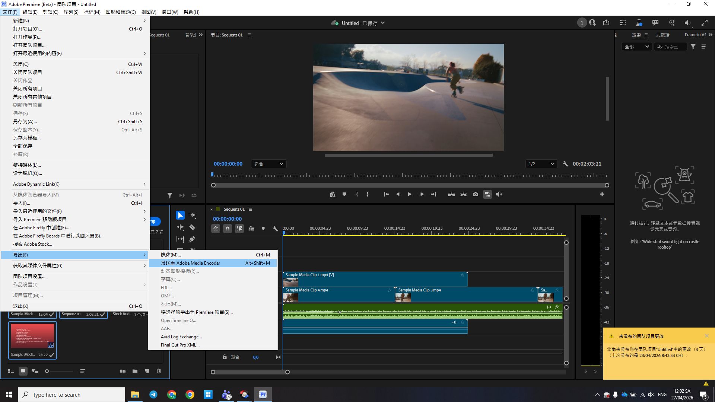Open the 全部 filter dropdown
This screenshot has height=402, width=715.
point(636,47)
